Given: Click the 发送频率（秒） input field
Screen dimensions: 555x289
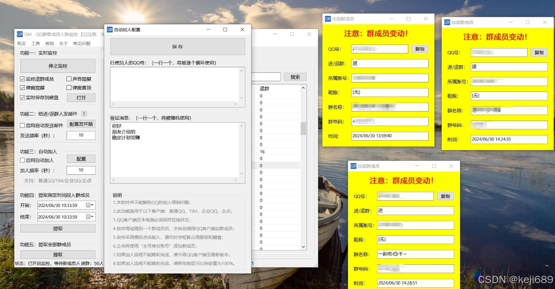Looking at the screenshot, I should point(81,135).
